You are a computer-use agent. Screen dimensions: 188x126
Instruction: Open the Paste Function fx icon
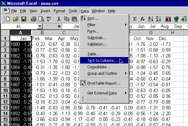(143, 19)
